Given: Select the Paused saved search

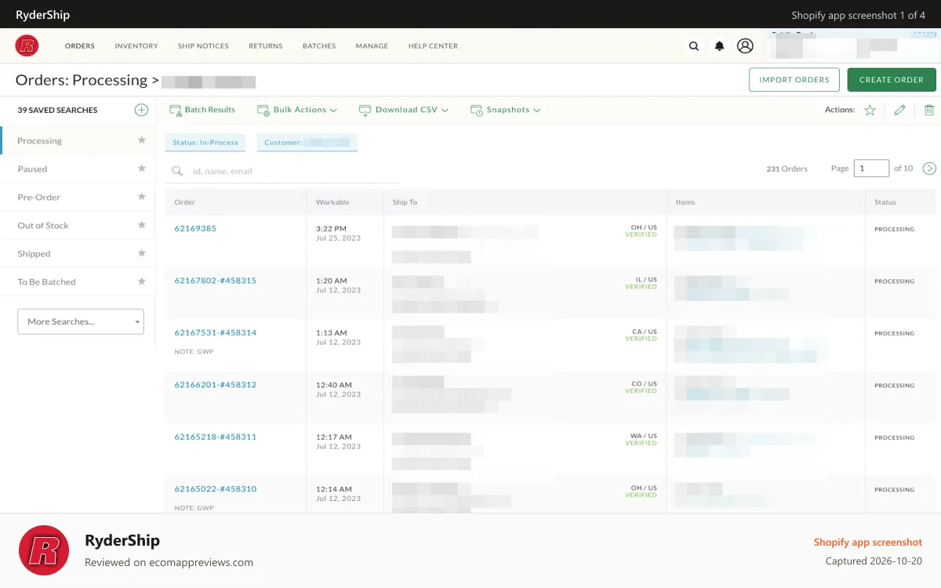Looking at the screenshot, I should 78,169.
